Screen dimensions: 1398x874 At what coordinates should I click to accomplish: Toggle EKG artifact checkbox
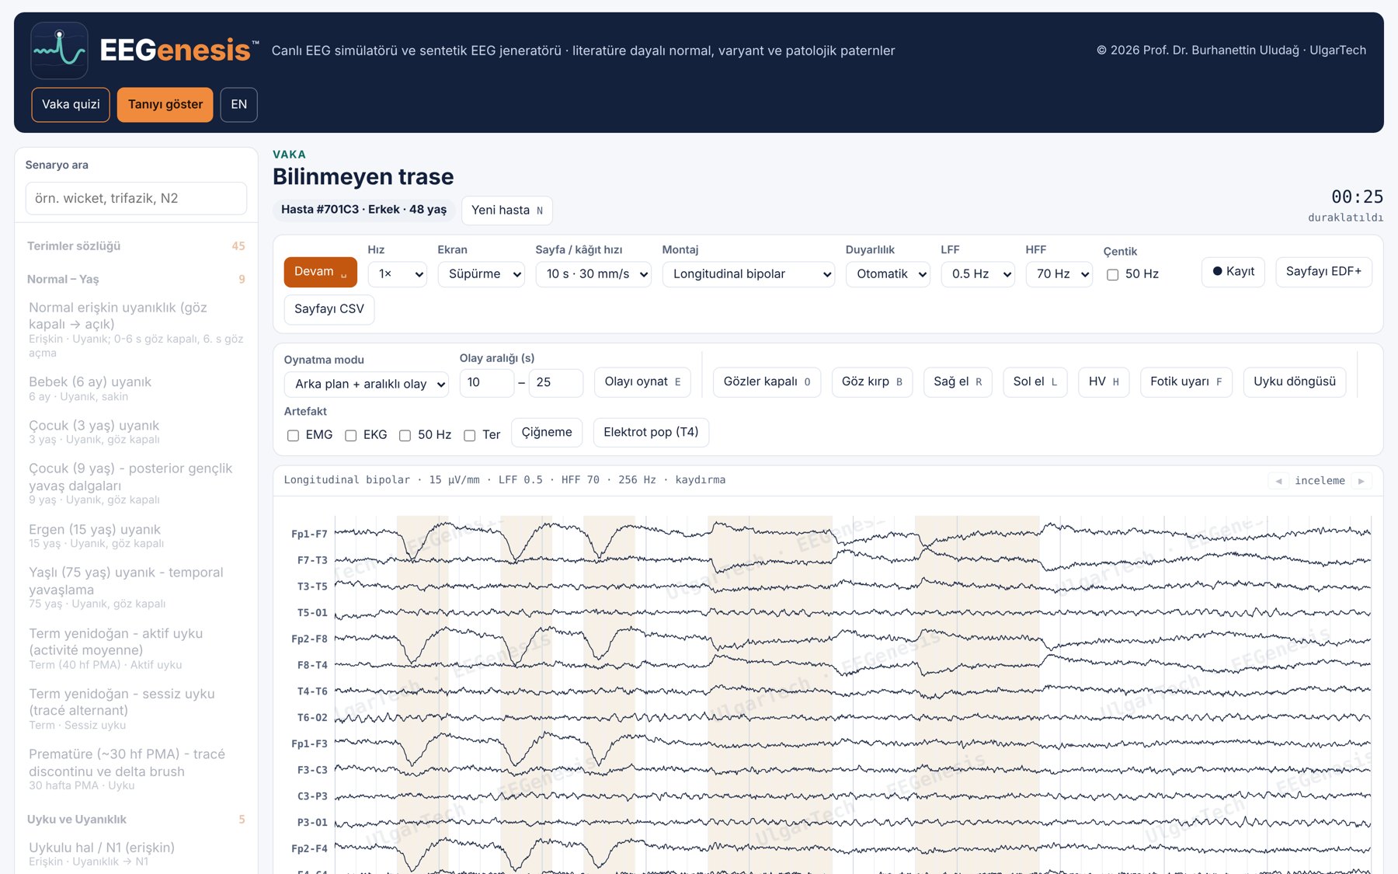350,435
